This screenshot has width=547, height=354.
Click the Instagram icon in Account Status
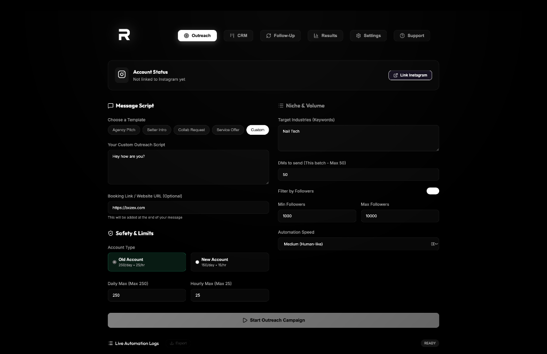(x=122, y=75)
